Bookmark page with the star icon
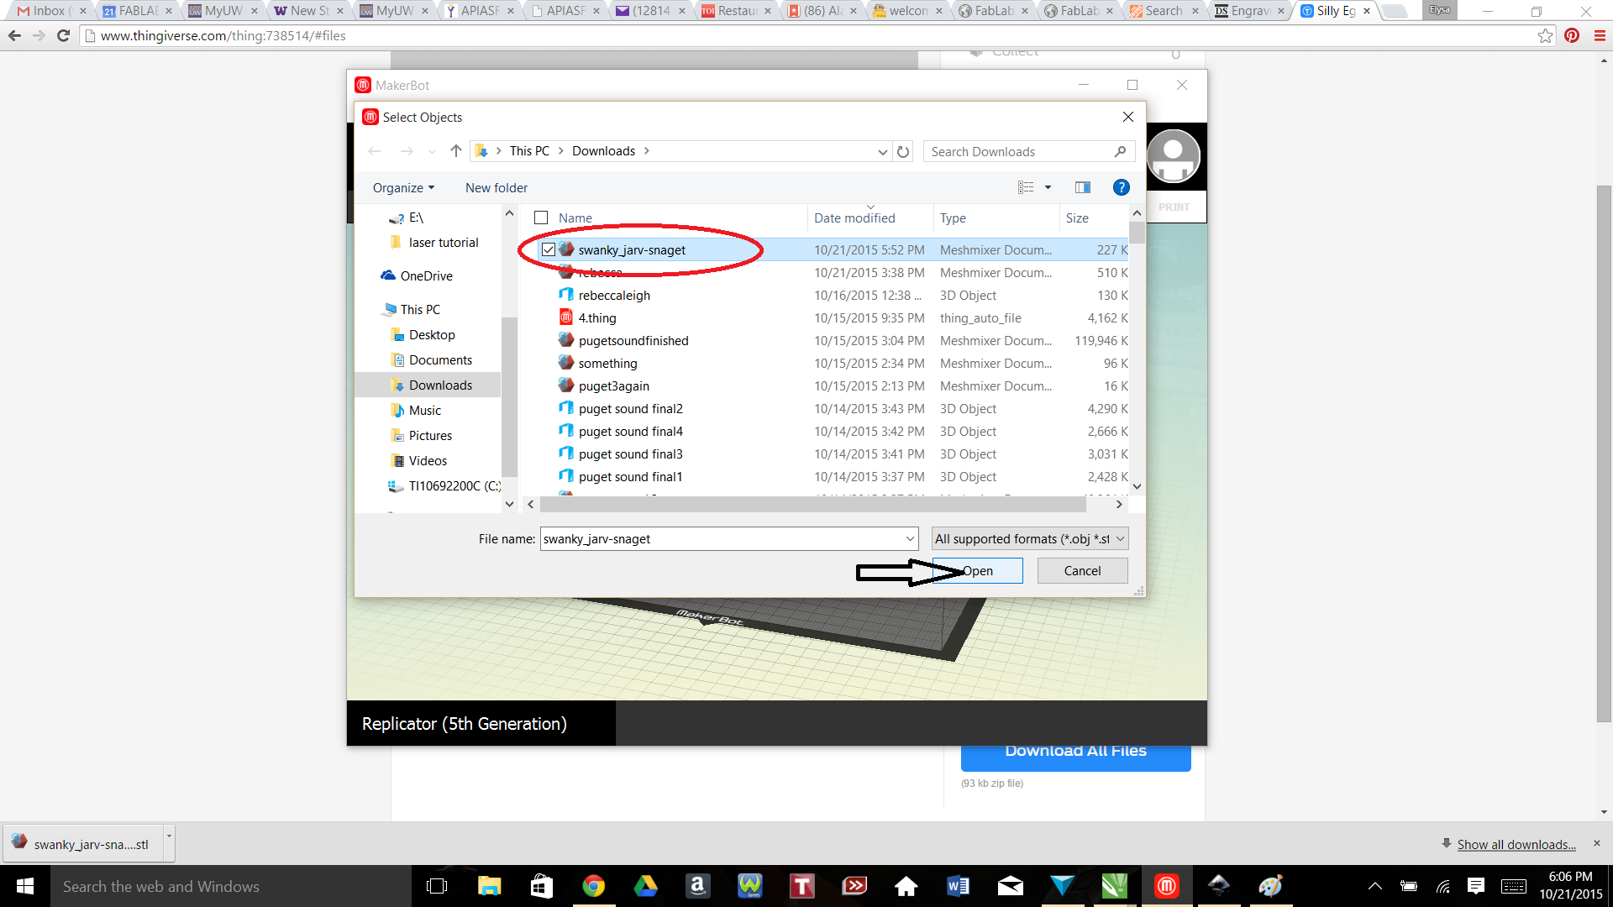Image resolution: width=1613 pixels, height=907 pixels. [x=1545, y=35]
